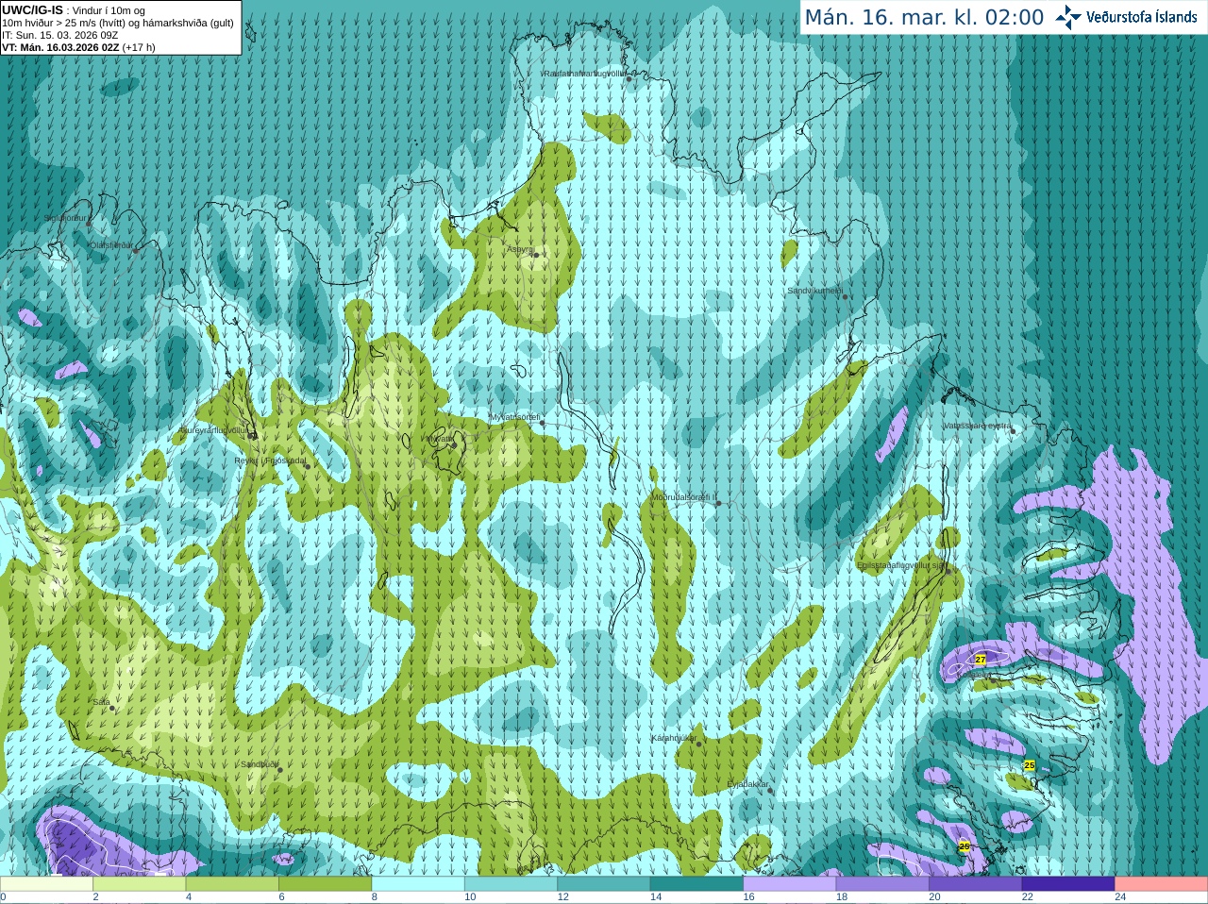The width and height of the screenshot is (1208, 904).
Task: Select the 14–16 m/s dark teal legend swatch
Action: [696, 884]
